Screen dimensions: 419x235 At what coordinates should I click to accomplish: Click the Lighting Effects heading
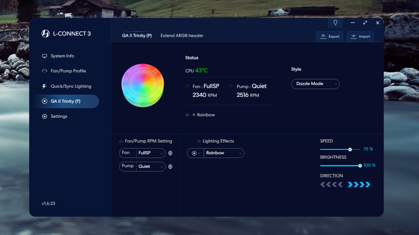[218, 141]
